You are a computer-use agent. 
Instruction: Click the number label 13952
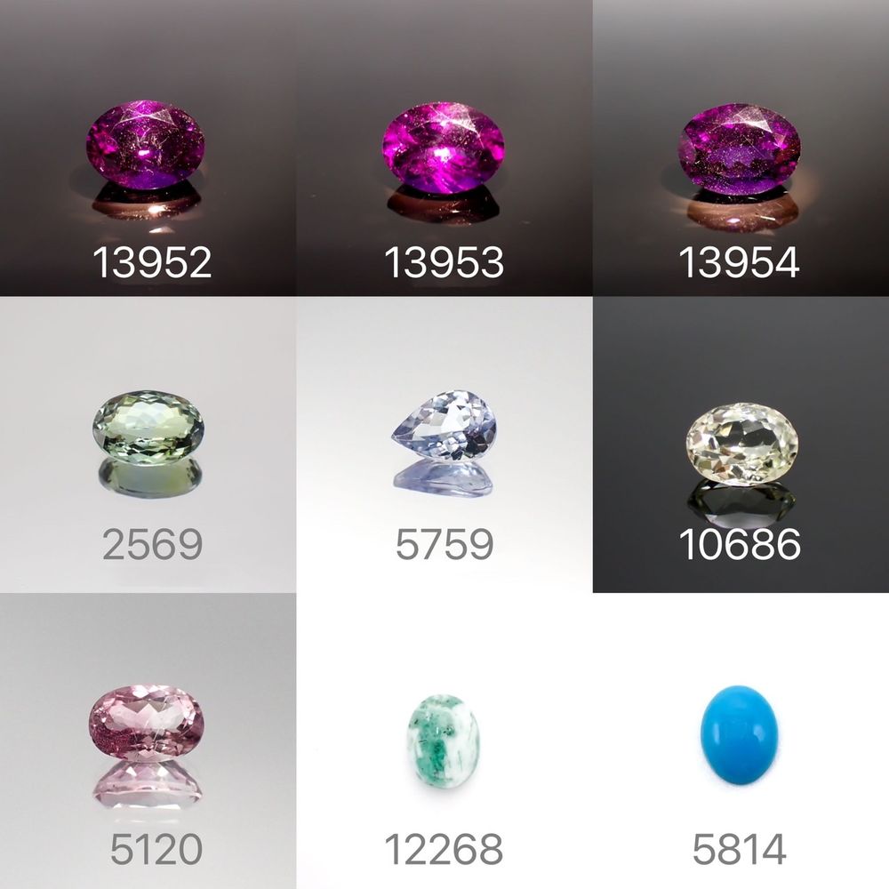[152, 262]
